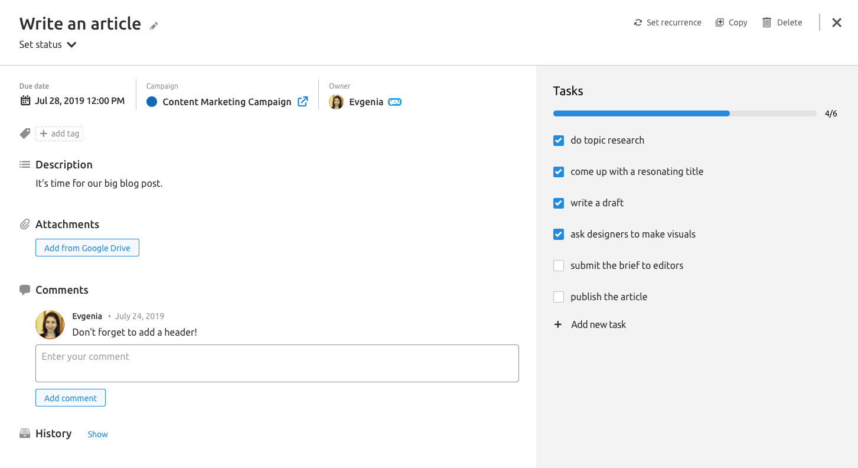
Task: Check the 'submit the brief to editors' subtask
Action: (x=559, y=265)
